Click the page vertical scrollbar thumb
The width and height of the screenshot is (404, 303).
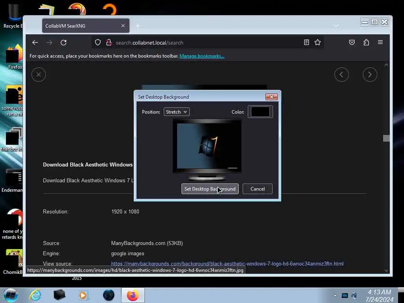tap(386, 138)
